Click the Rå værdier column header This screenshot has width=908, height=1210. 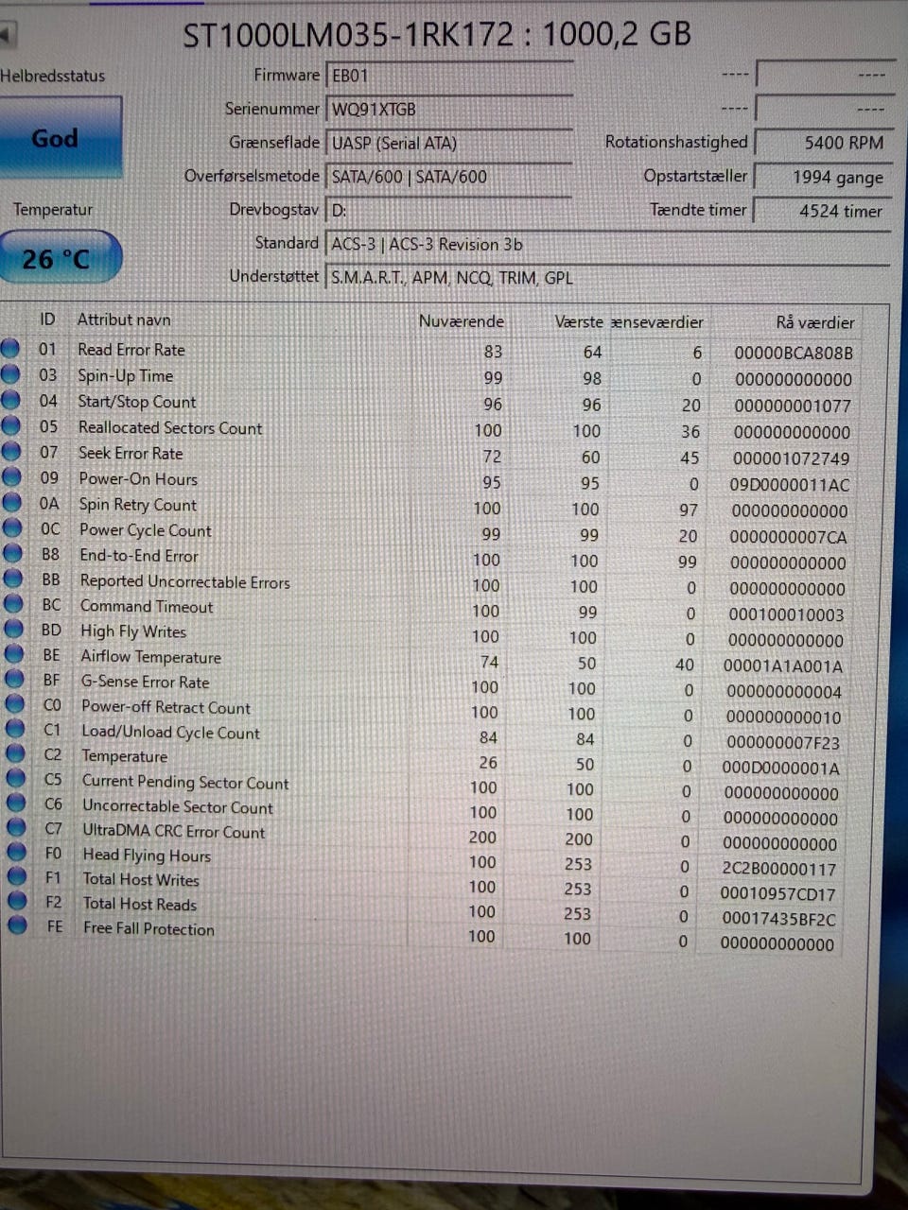point(814,322)
